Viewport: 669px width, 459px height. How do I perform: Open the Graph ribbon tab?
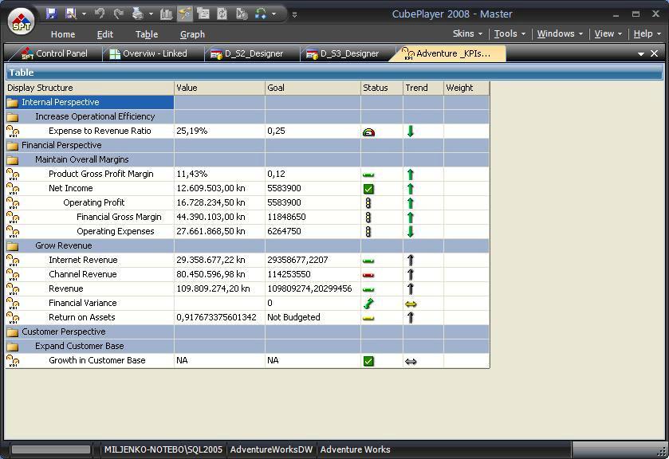pos(192,34)
